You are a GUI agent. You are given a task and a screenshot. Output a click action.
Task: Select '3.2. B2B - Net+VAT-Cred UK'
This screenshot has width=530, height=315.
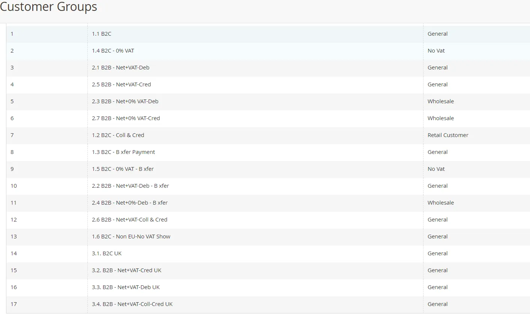coord(126,270)
